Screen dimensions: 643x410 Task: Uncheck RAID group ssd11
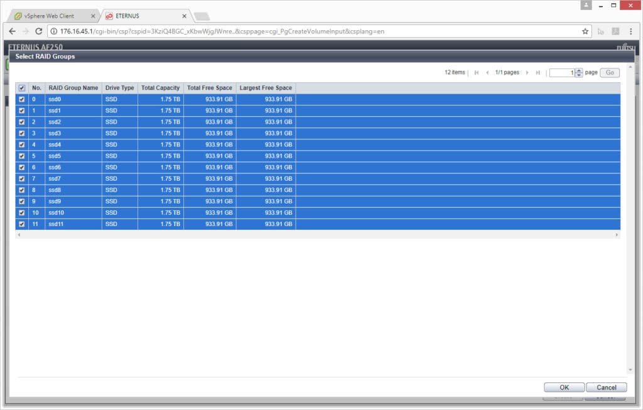[22, 224]
